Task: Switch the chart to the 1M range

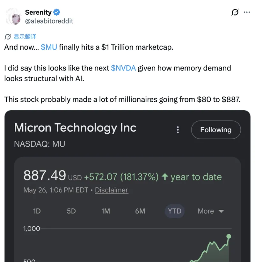Action: (106, 211)
